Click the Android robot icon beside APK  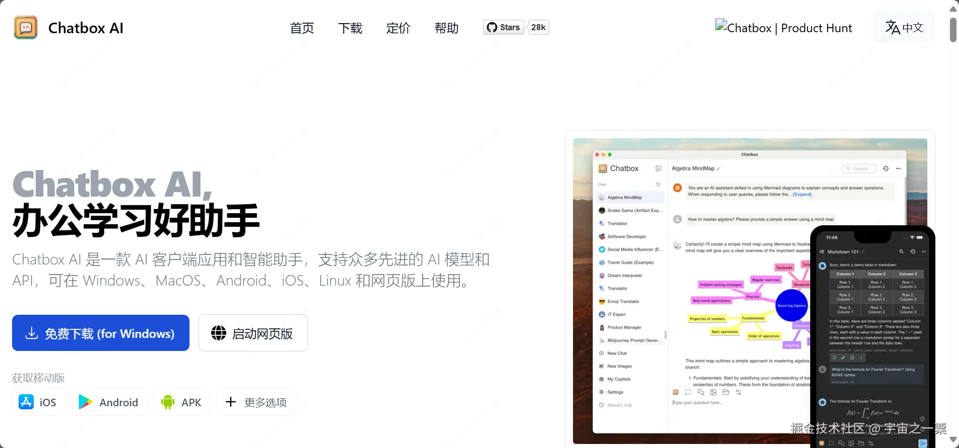168,402
